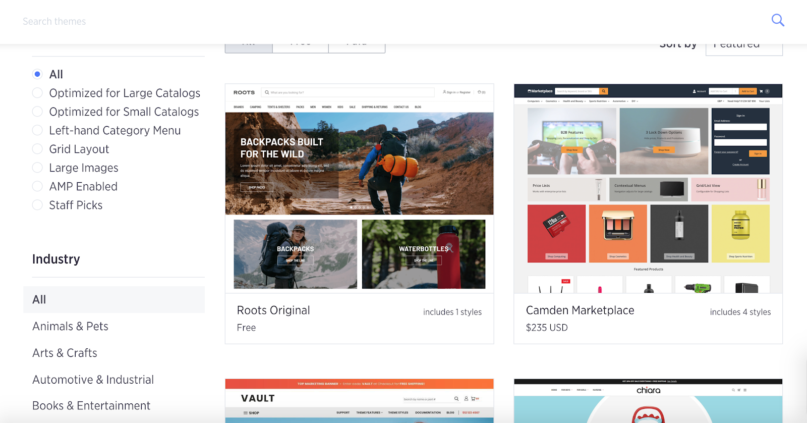Select the All features radio button
Screen dimensions: 807x423
[37, 74]
